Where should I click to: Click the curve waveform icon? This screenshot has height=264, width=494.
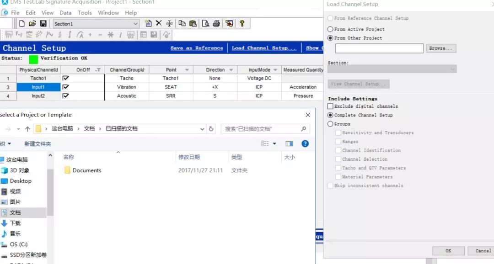pyautogui.click(x=49, y=35)
